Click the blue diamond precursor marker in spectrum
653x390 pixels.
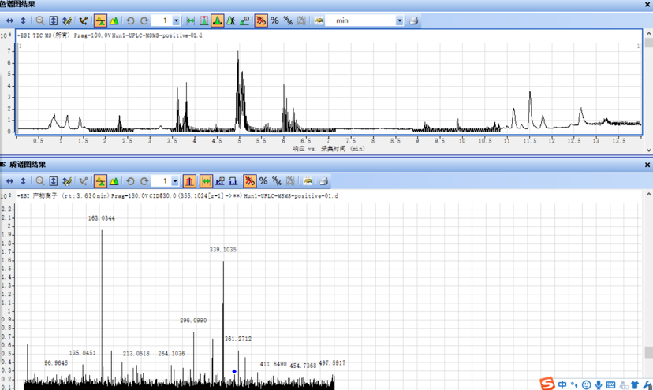pos(234,371)
